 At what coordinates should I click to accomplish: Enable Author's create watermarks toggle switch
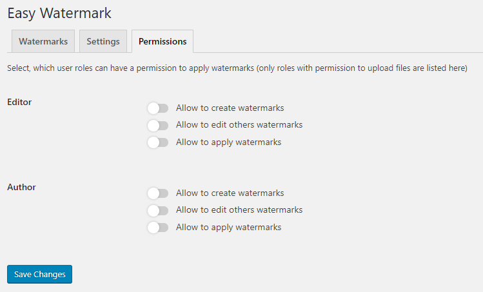click(157, 193)
